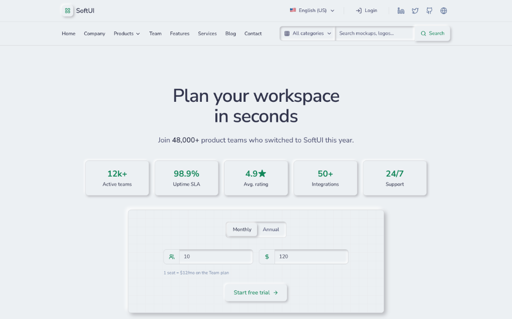The height and width of the screenshot is (319, 512).
Task: Click the Login link
Action: [x=366, y=11]
